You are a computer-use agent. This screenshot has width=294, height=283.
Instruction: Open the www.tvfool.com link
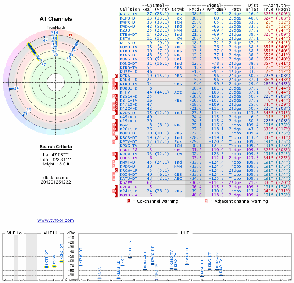[x=55, y=220]
